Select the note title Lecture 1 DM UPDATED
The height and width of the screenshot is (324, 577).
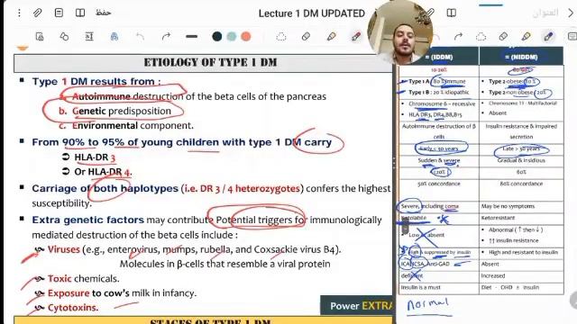pos(311,13)
